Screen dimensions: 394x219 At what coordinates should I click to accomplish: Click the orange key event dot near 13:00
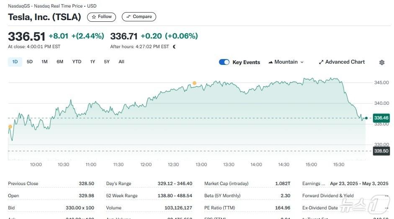[x=194, y=83]
